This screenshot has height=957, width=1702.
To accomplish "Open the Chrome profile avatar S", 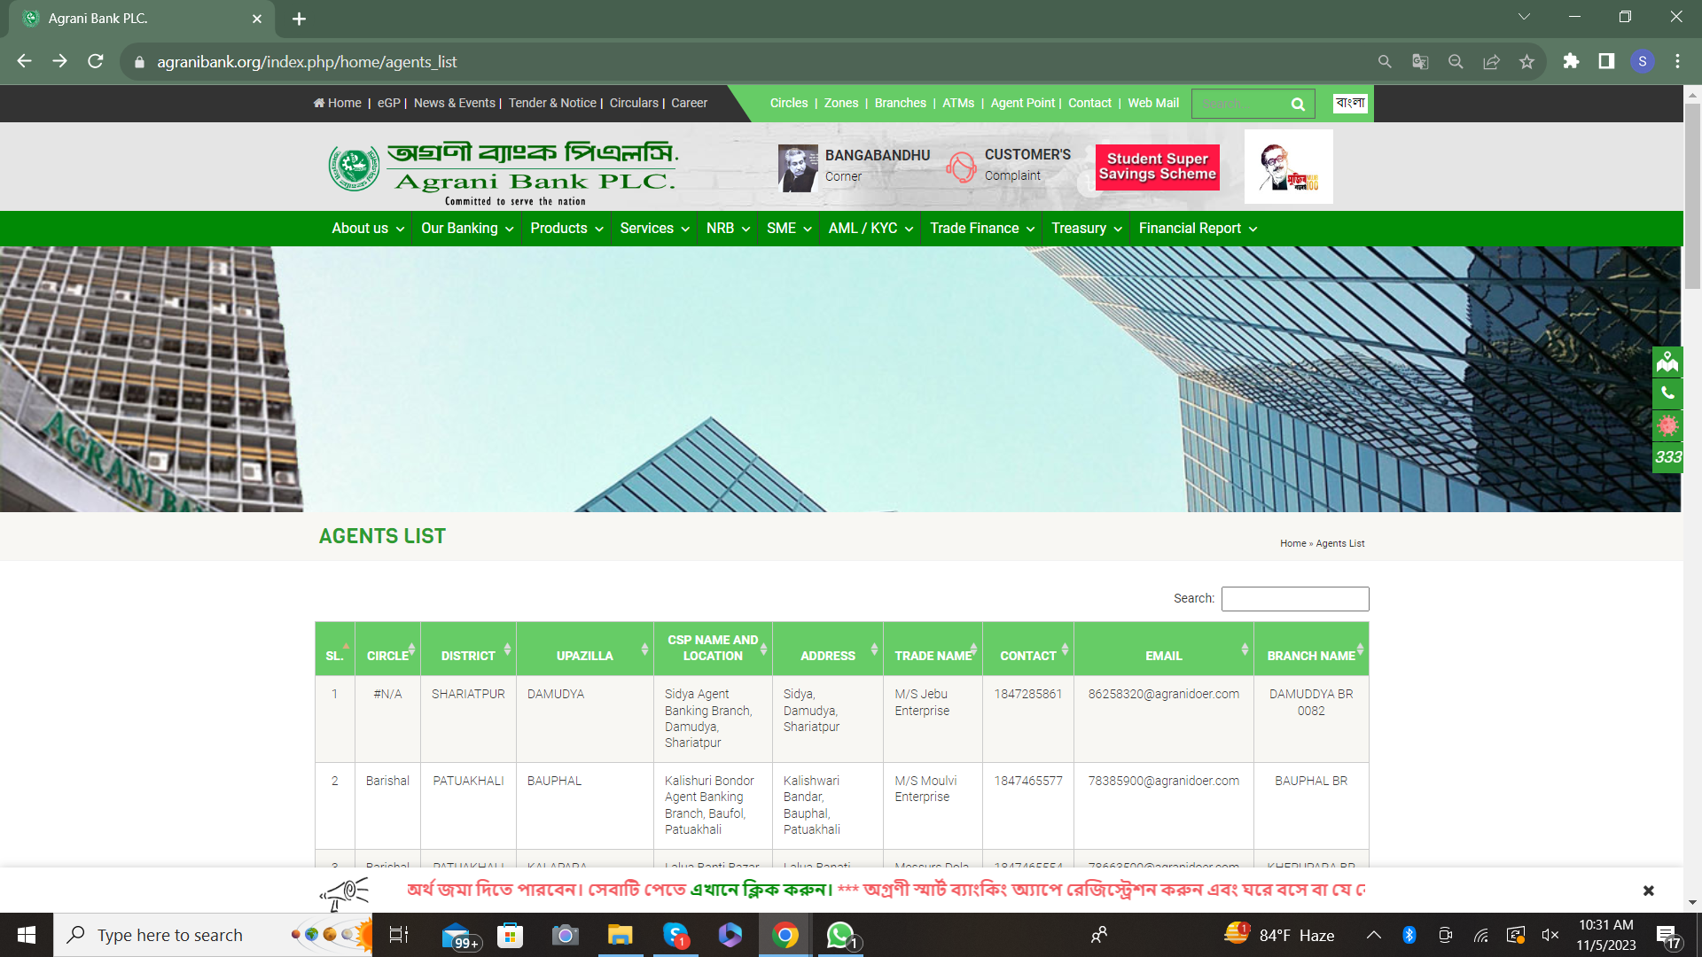I will click(x=1643, y=61).
